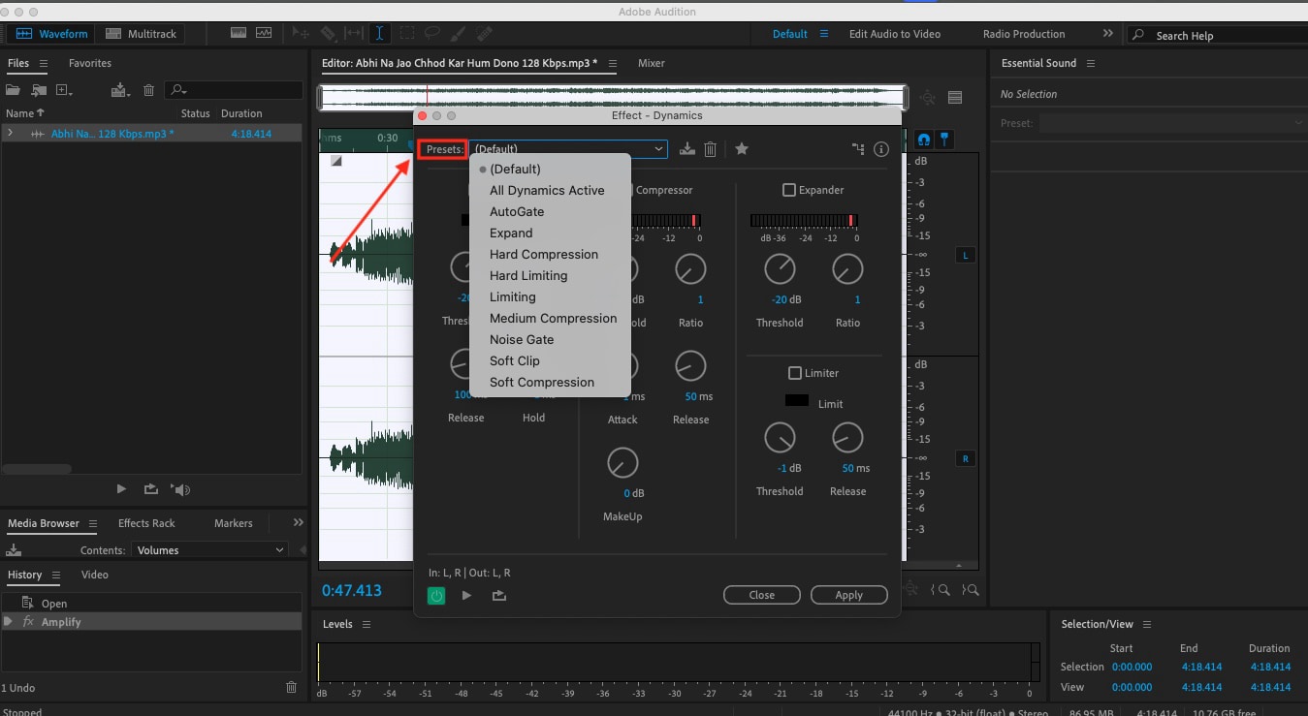Screen dimensions: 1308x716
Task: Click Import File icon in Files panel
Action: click(x=39, y=90)
